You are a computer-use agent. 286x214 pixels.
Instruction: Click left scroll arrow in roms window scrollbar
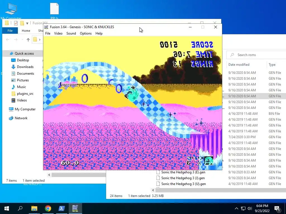click(x=153, y=190)
